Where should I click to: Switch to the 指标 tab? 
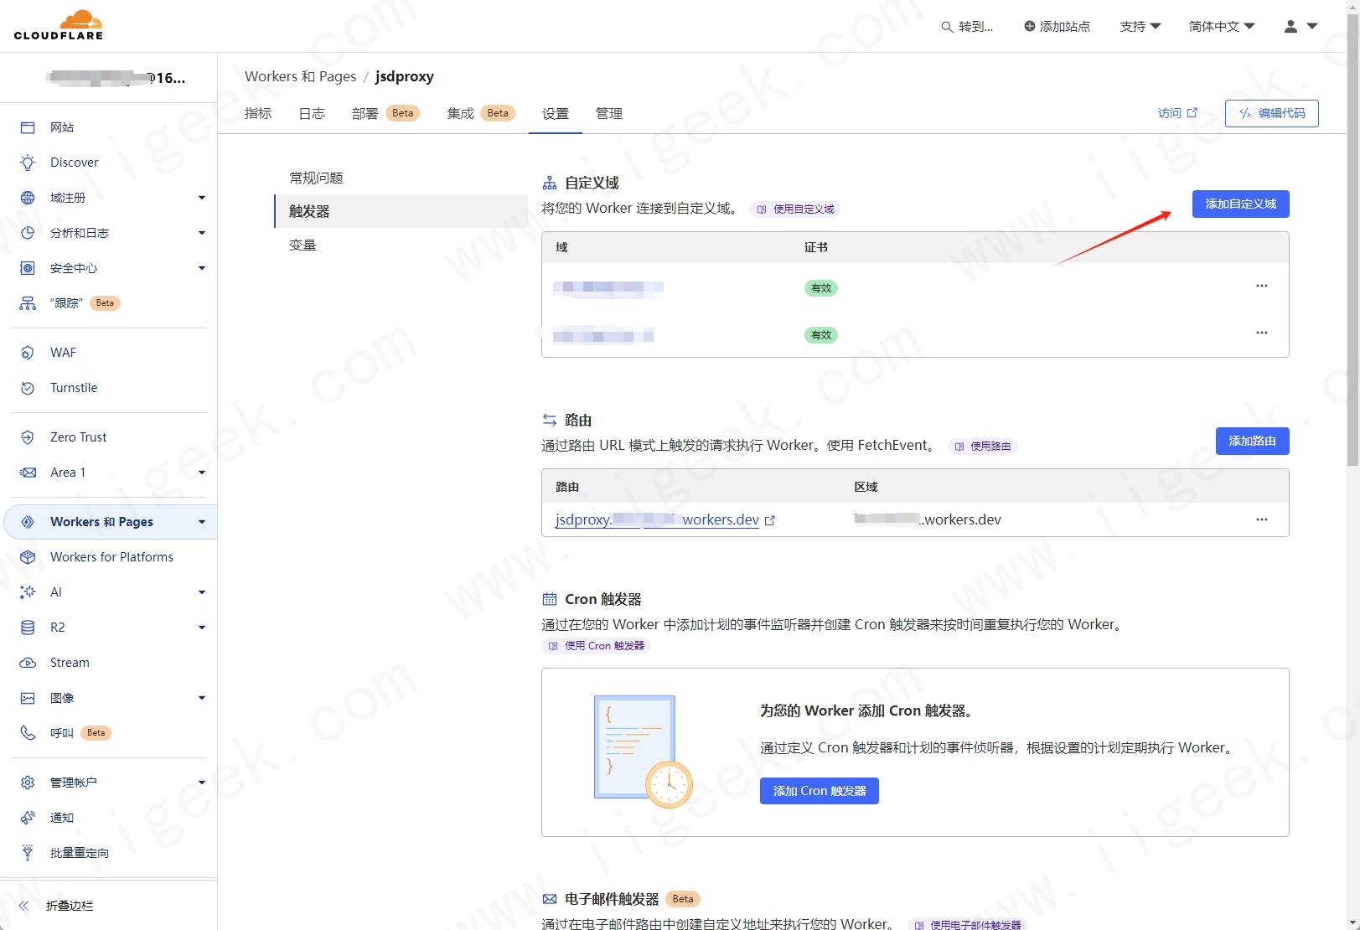(258, 114)
